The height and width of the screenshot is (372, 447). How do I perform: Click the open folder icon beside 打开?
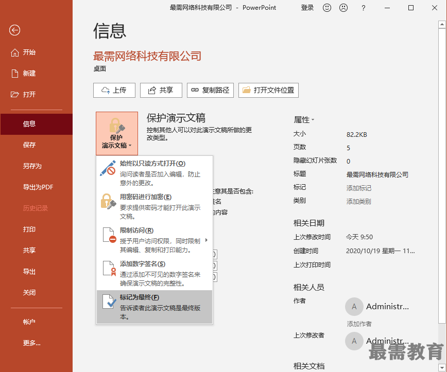(x=14, y=94)
